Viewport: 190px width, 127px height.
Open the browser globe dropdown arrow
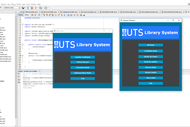pyautogui.click(x=25, y=8)
